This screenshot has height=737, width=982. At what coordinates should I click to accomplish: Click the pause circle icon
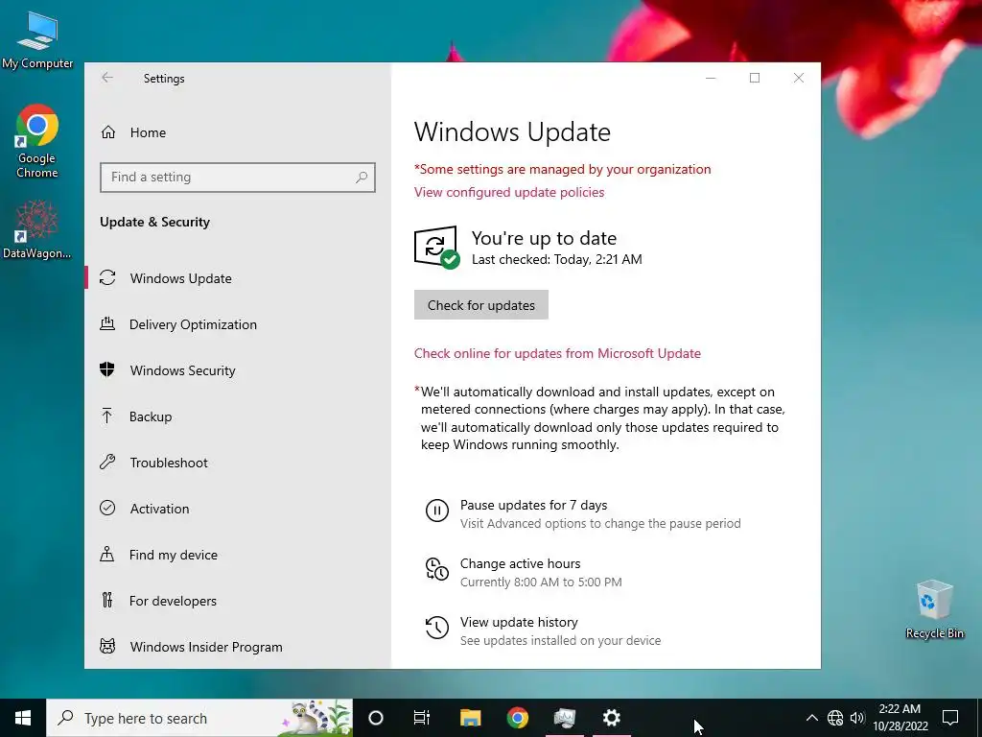click(437, 511)
